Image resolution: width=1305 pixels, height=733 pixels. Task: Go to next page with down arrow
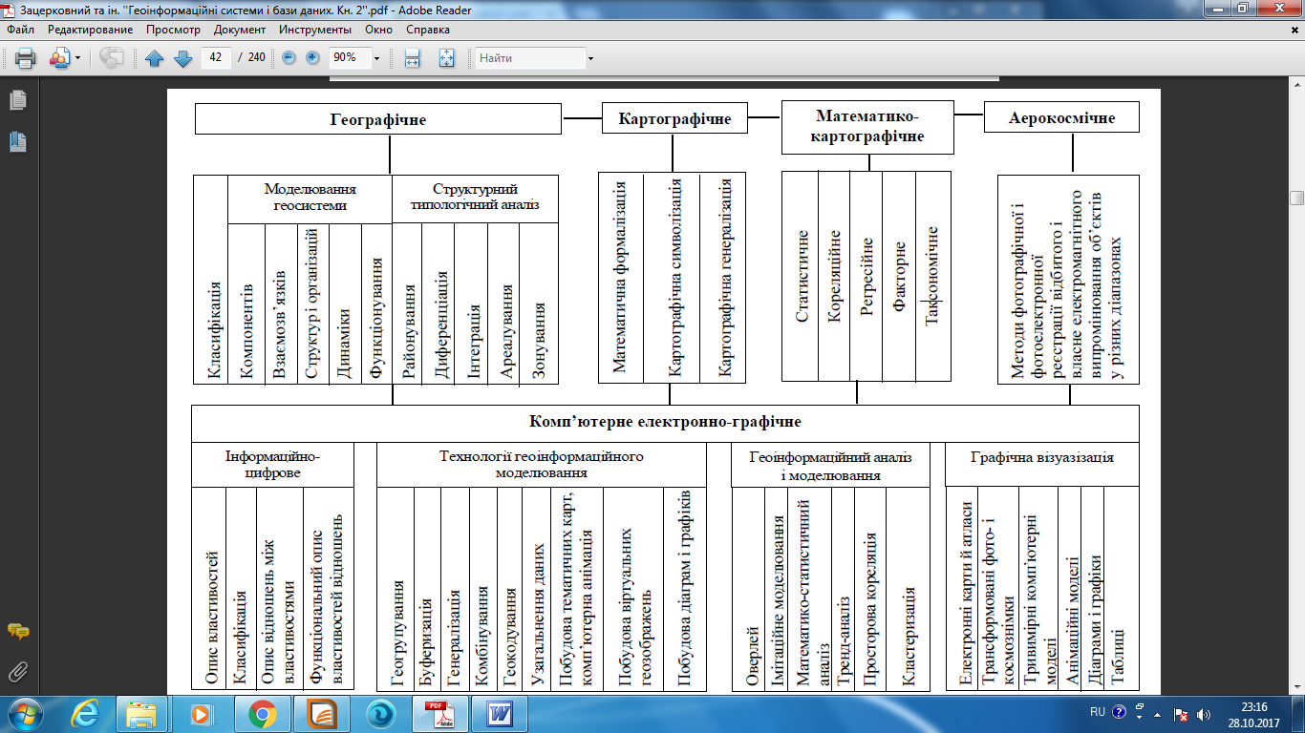click(183, 58)
